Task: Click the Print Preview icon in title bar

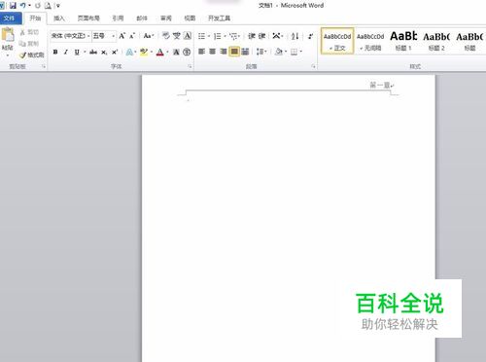Action: click(x=48, y=5)
